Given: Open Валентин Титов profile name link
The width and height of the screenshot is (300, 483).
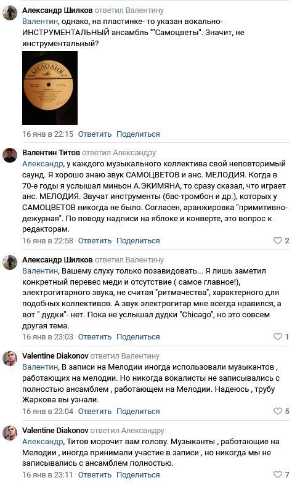Looking at the screenshot, I should [51, 153].
